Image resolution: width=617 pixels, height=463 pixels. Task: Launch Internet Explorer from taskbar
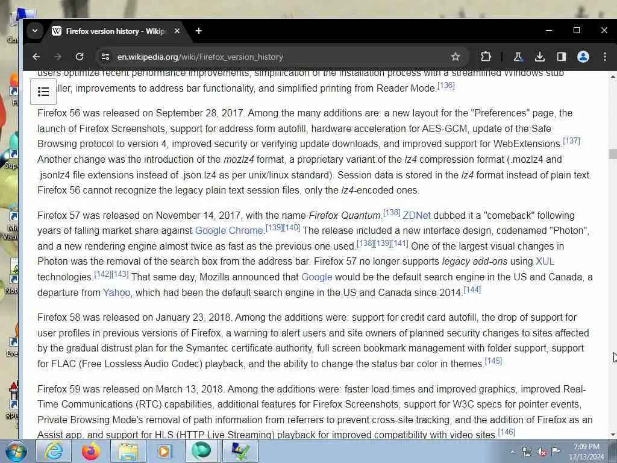pyautogui.click(x=54, y=451)
